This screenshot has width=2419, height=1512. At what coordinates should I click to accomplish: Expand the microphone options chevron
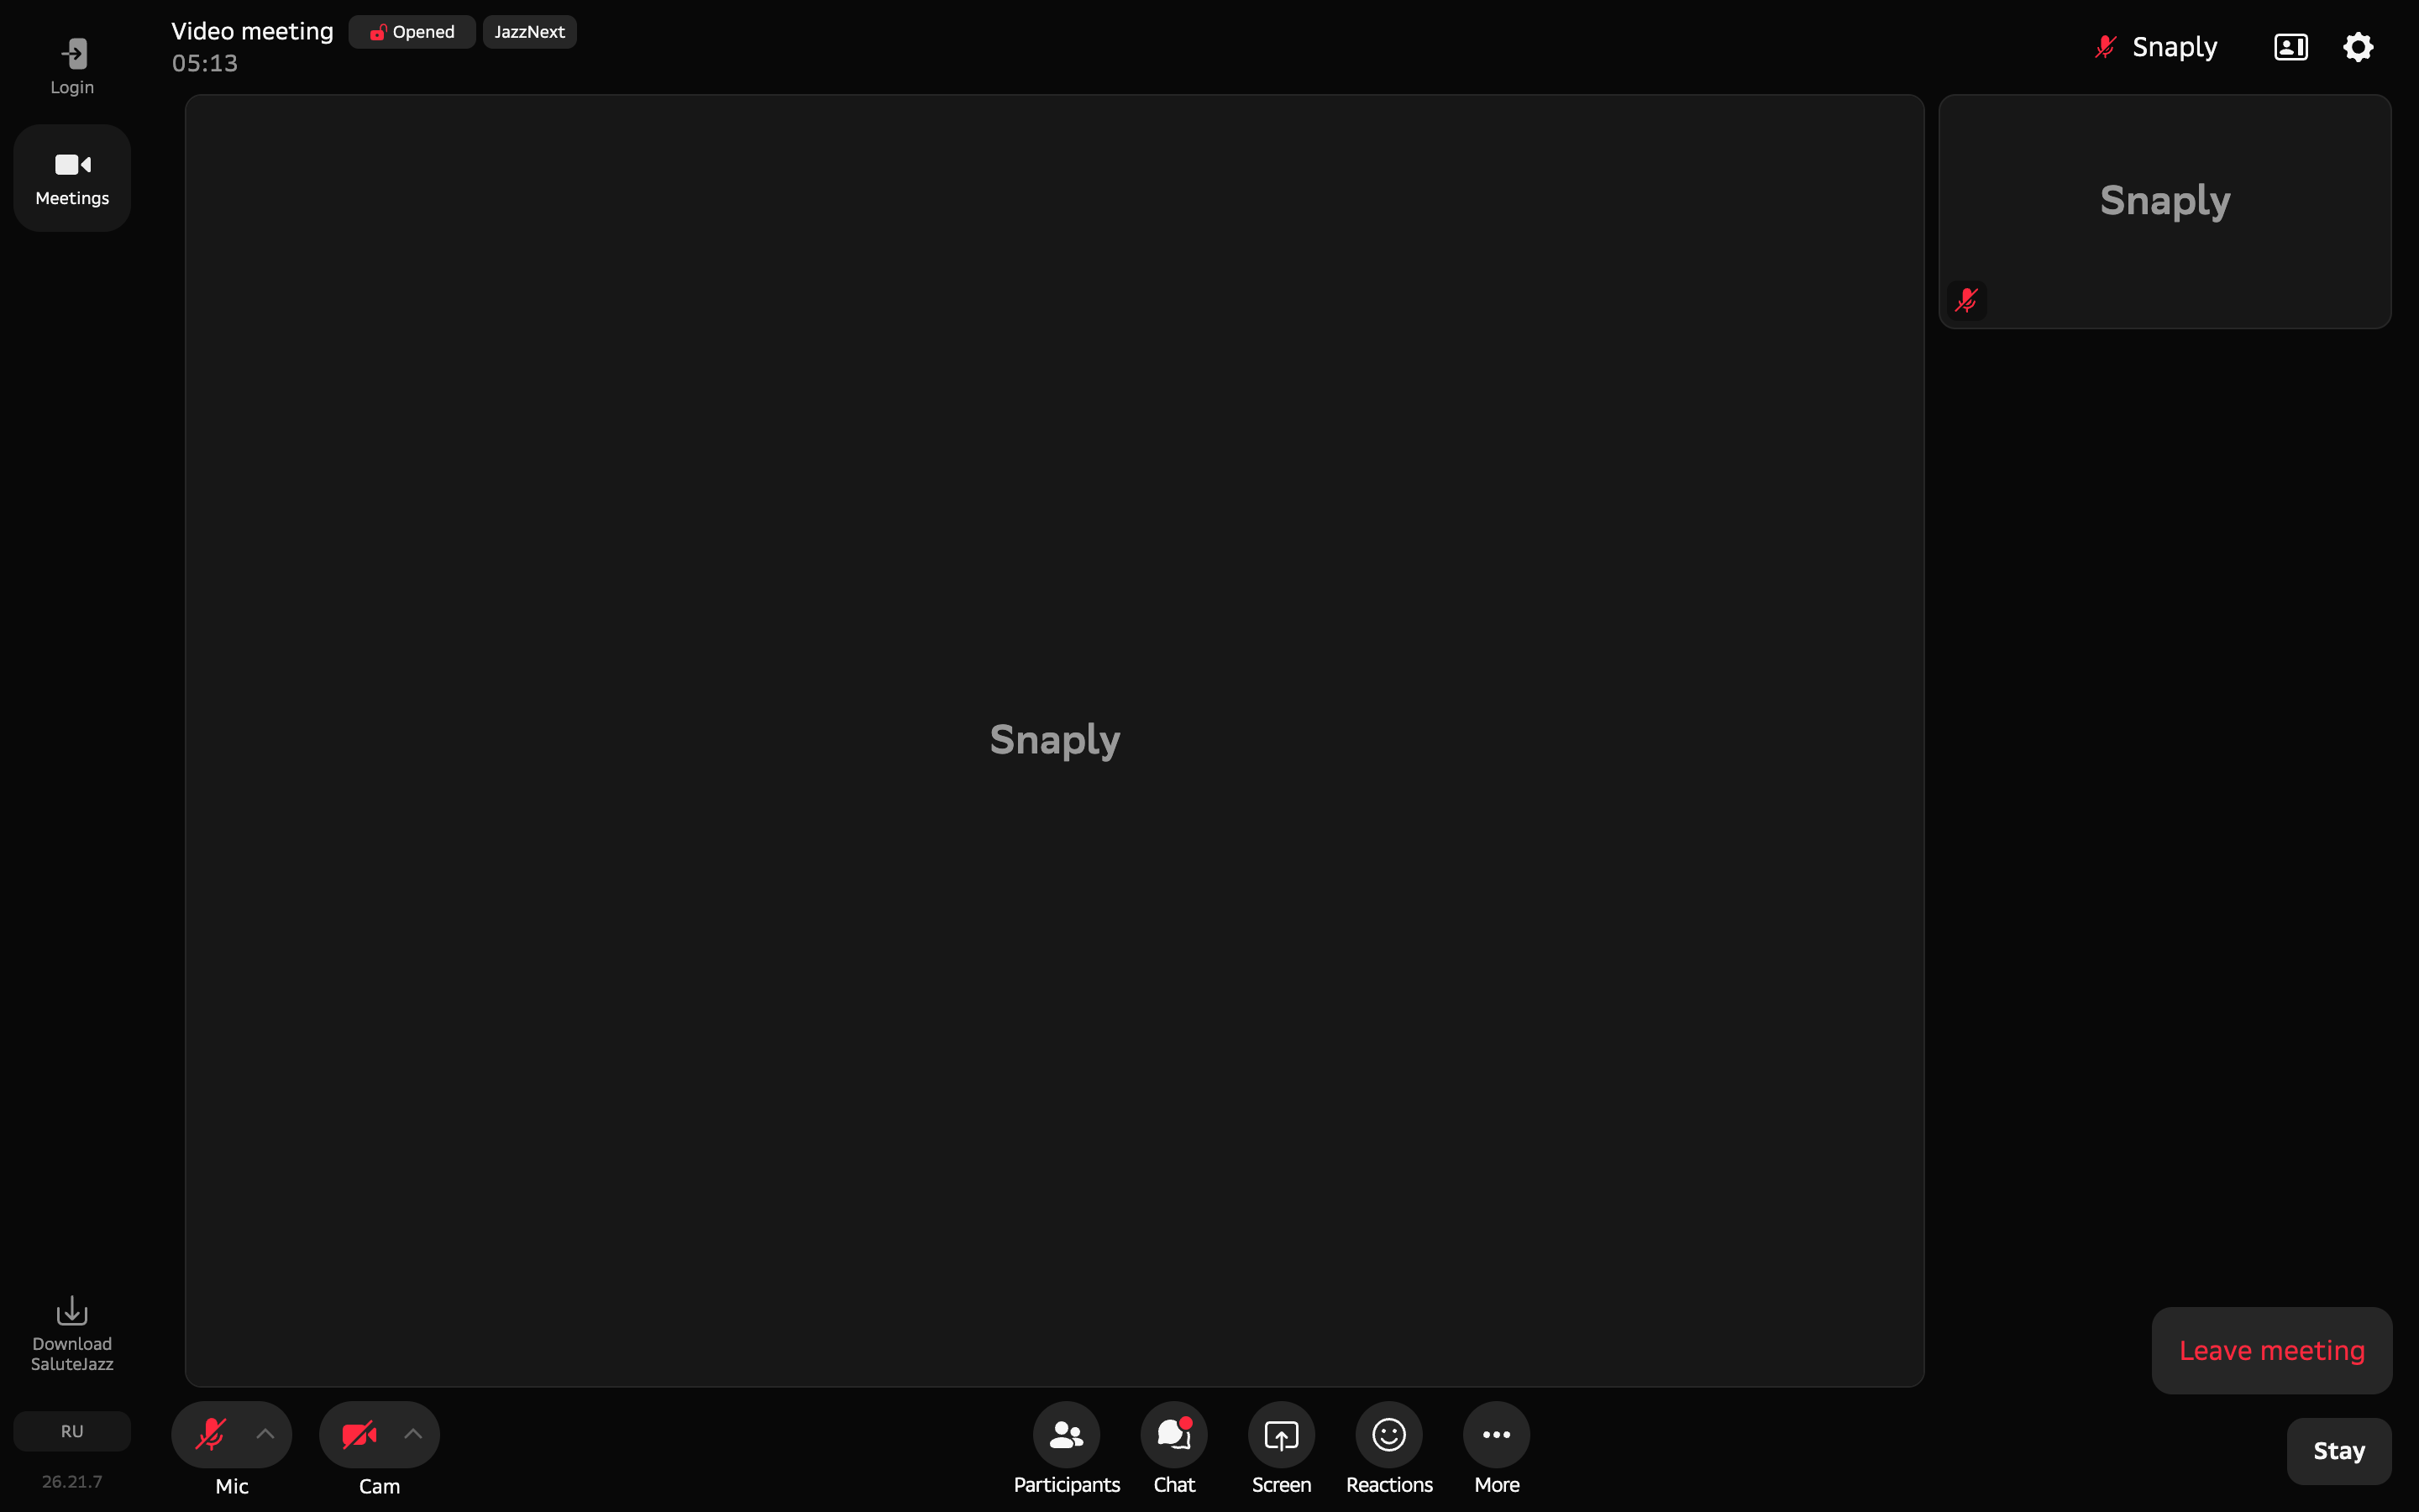[265, 1434]
